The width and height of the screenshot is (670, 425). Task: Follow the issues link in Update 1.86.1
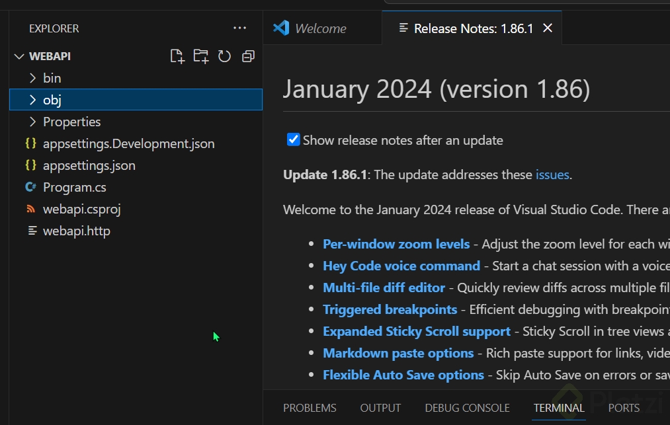pyautogui.click(x=552, y=174)
